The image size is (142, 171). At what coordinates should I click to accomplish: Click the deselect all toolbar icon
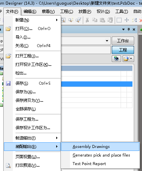pos(134,20)
